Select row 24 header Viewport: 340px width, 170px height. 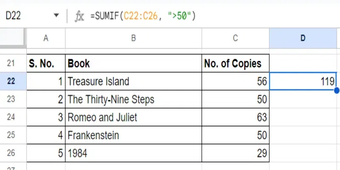11,117
